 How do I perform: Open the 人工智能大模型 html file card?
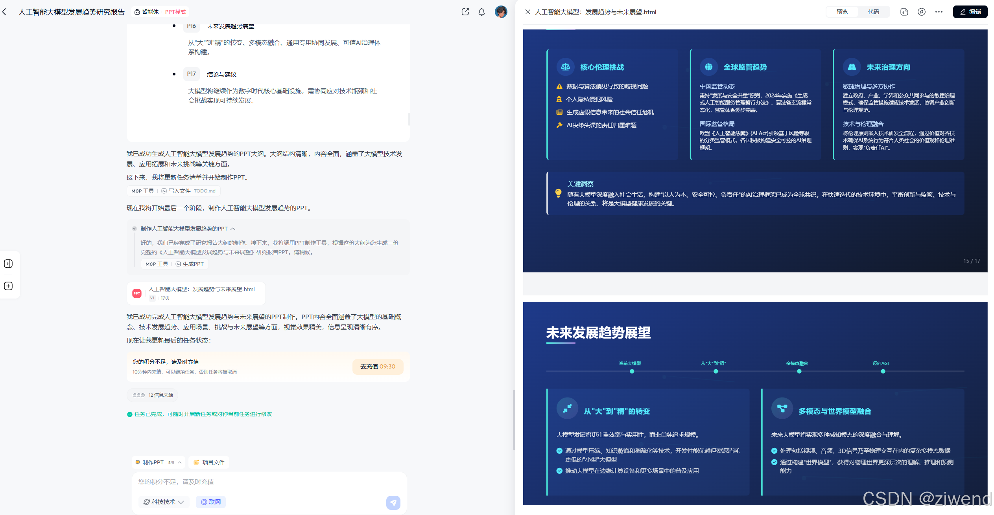(196, 293)
